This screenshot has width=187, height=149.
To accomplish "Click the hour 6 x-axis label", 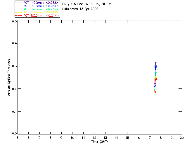I will 29,138.
